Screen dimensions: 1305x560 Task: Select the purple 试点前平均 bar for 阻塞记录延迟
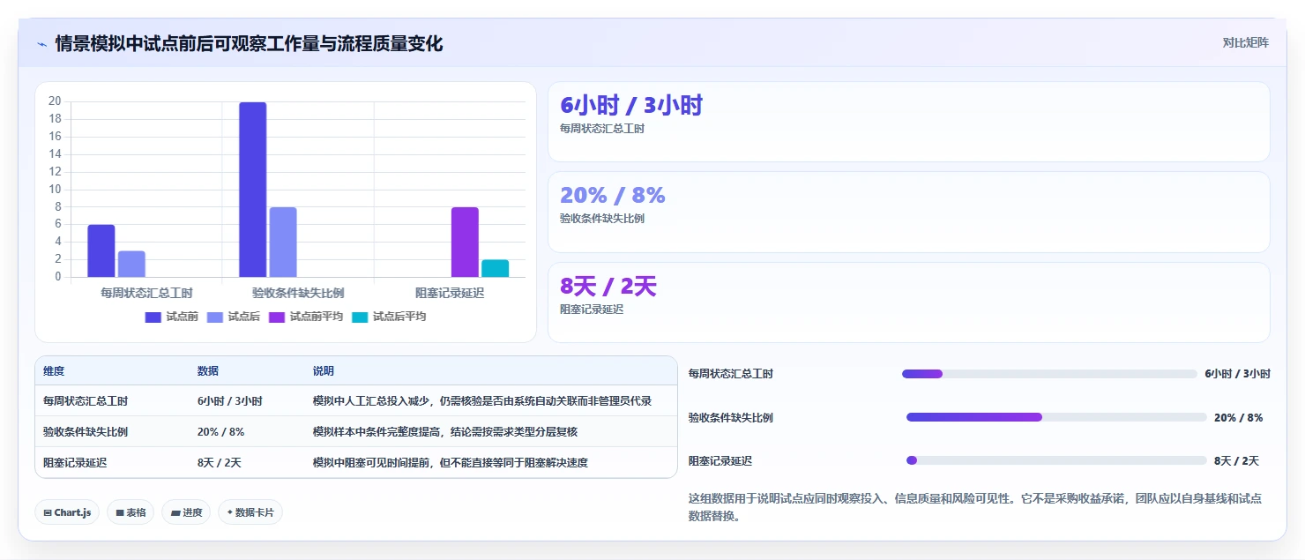pyautogui.click(x=465, y=243)
